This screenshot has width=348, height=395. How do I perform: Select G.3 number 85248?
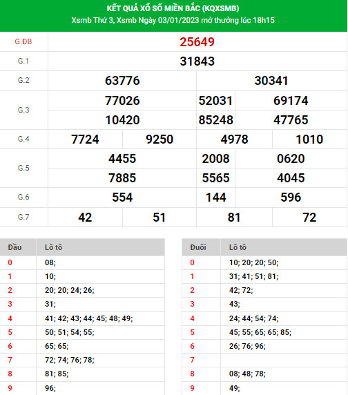(x=216, y=120)
